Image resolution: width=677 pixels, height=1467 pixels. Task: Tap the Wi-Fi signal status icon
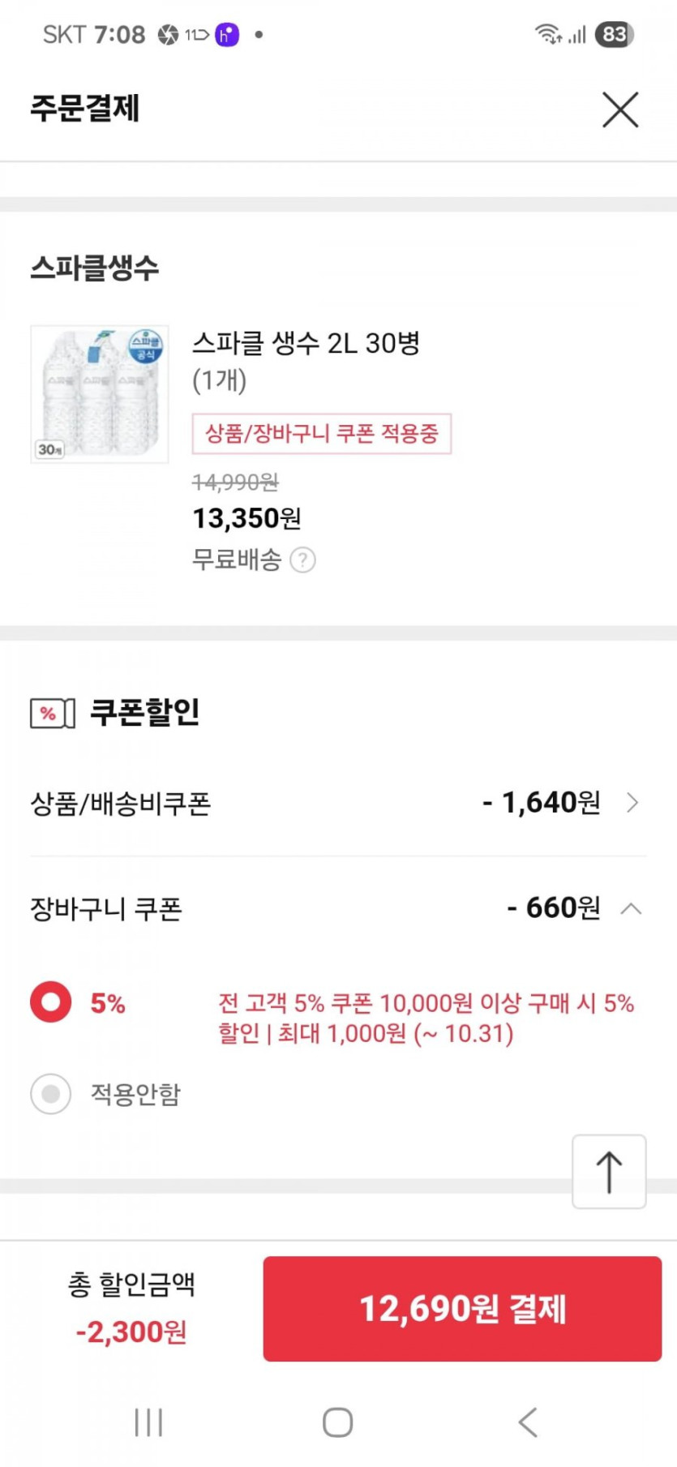point(548,34)
